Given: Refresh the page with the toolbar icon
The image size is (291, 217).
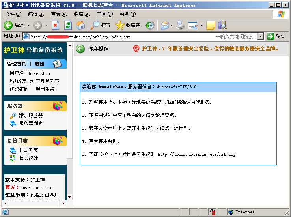Looking at the screenshot, I should click(x=68, y=25).
